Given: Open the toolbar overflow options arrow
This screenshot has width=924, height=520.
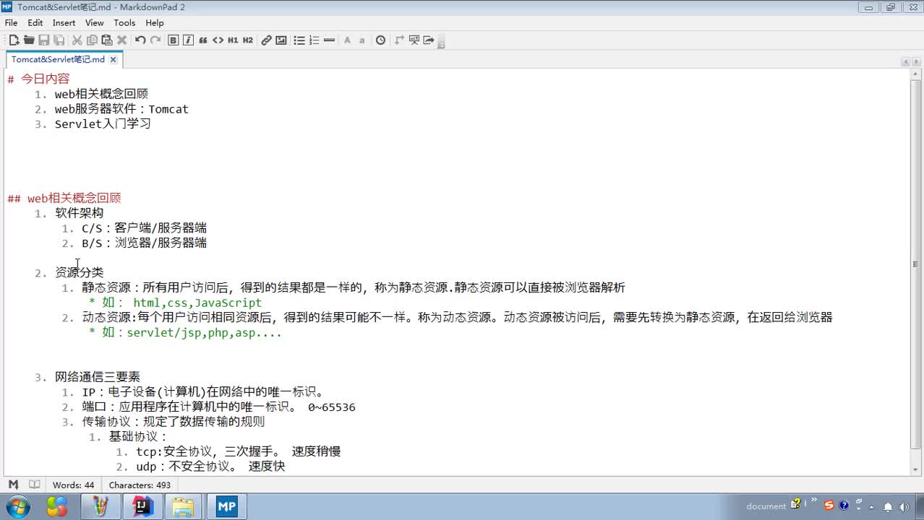Looking at the screenshot, I should (x=441, y=43).
